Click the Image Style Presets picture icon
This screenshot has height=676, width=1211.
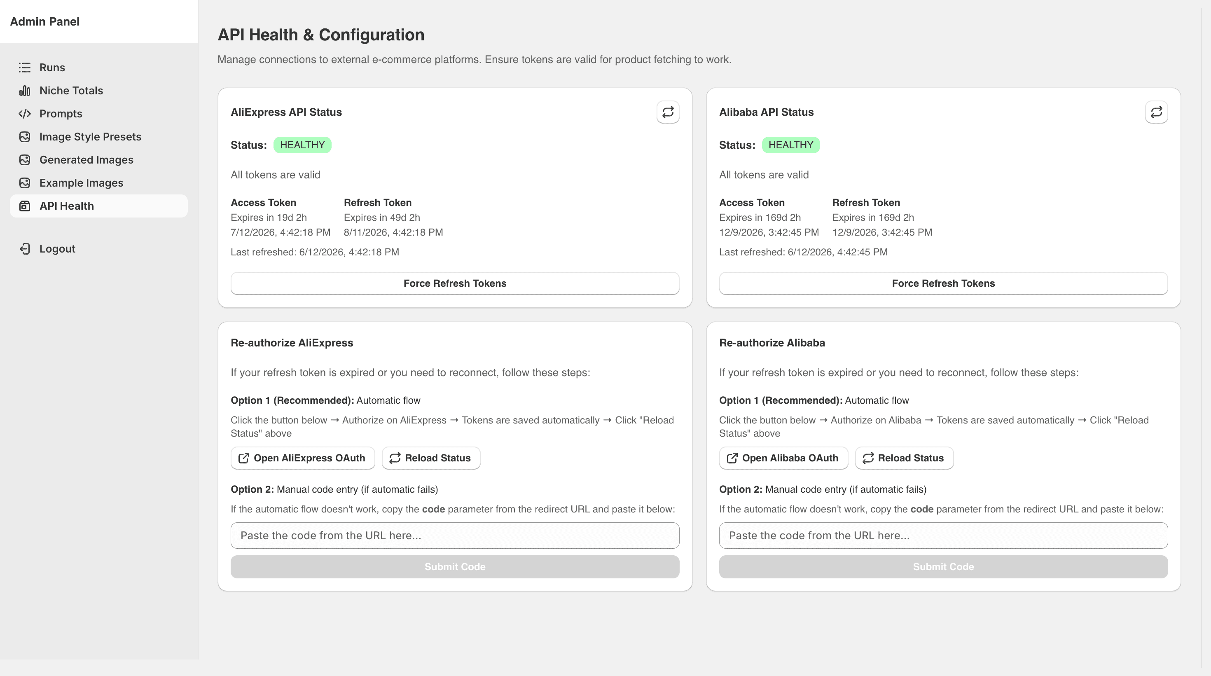coord(24,136)
